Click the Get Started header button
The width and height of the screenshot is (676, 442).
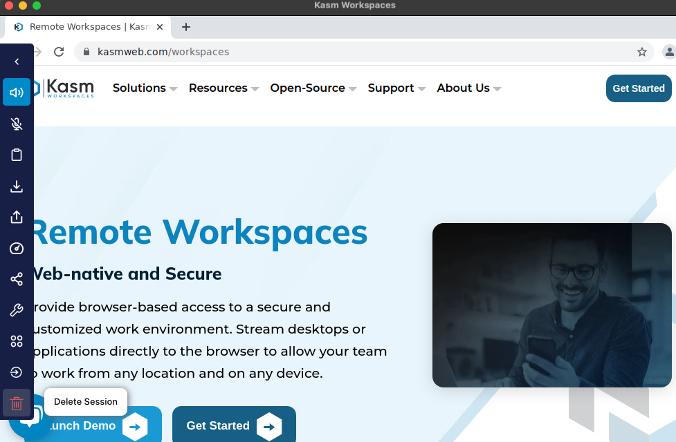[x=638, y=88]
